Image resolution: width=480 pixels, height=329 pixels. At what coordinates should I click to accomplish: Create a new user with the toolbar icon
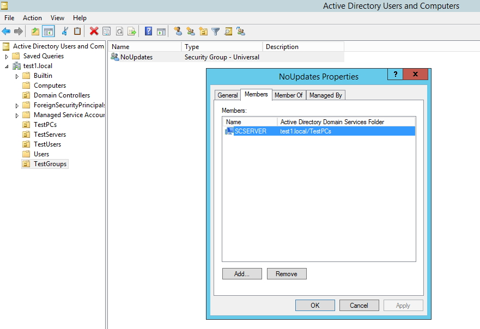(x=178, y=31)
